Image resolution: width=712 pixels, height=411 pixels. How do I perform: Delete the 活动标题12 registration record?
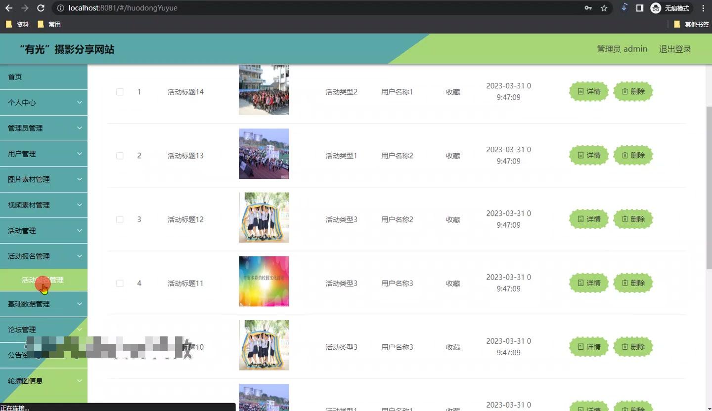633,219
